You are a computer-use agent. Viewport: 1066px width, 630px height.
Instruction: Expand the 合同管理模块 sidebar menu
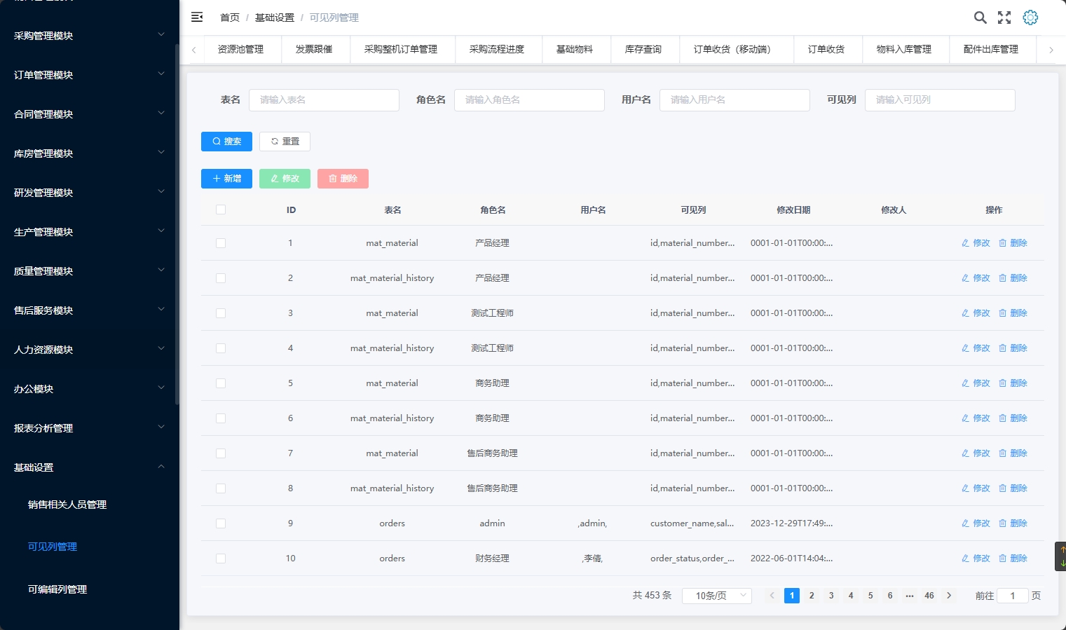tap(90, 114)
